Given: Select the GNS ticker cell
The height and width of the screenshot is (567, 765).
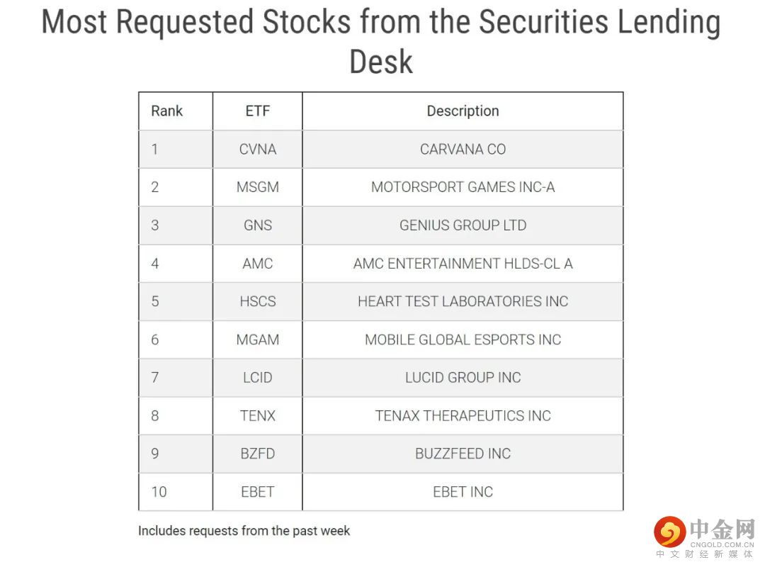Looking at the screenshot, I should coord(257,225).
